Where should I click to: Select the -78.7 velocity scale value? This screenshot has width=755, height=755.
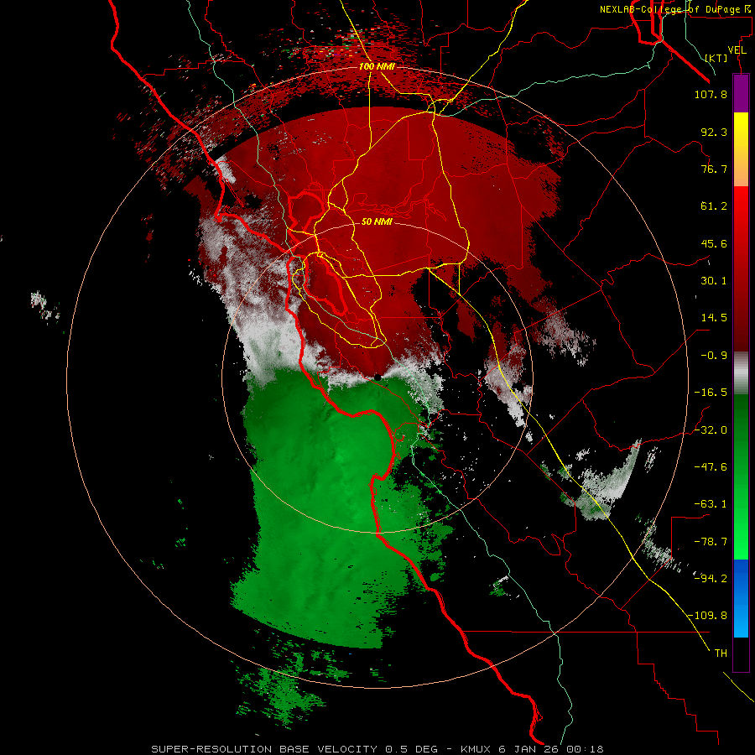pos(711,542)
